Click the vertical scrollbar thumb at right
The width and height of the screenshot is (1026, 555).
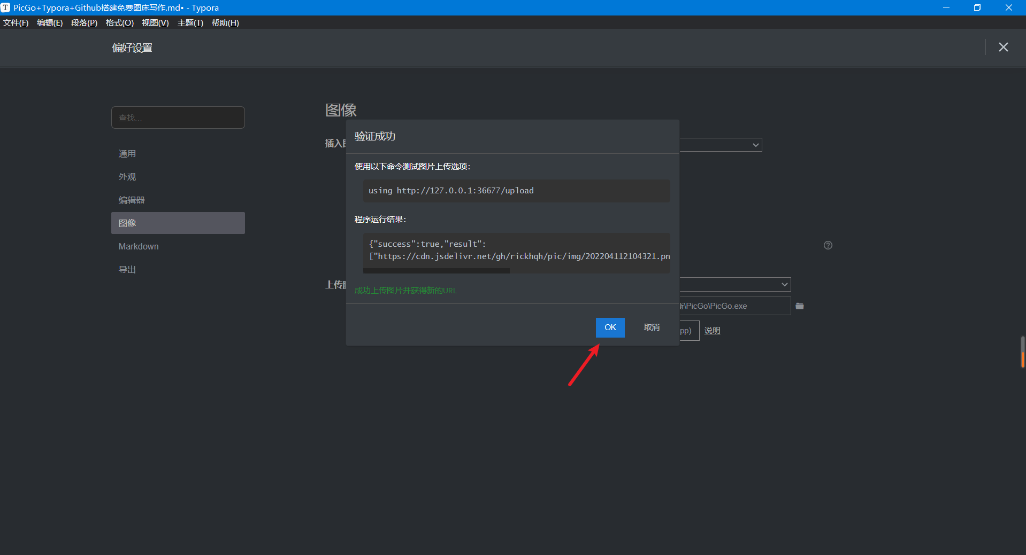[x=1023, y=352]
